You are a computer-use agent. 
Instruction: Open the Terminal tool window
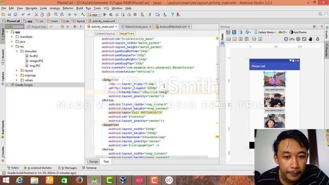89,168
